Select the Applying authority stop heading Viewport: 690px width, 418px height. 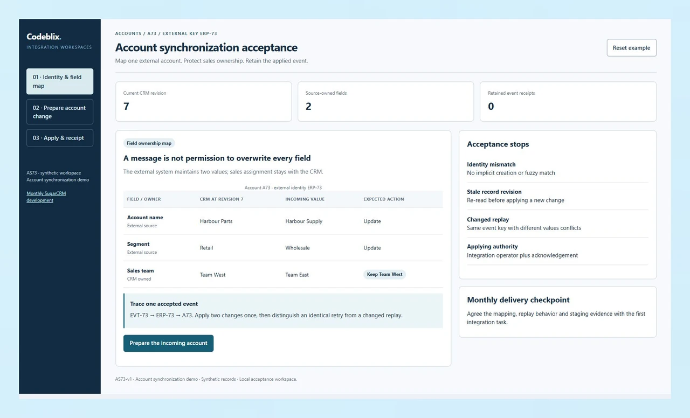point(492,247)
